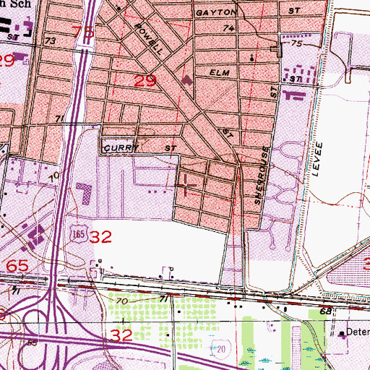The height and width of the screenshot is (370, 370).
Task: Click the ST label following CURRY
Action: (x=171, y=148)
